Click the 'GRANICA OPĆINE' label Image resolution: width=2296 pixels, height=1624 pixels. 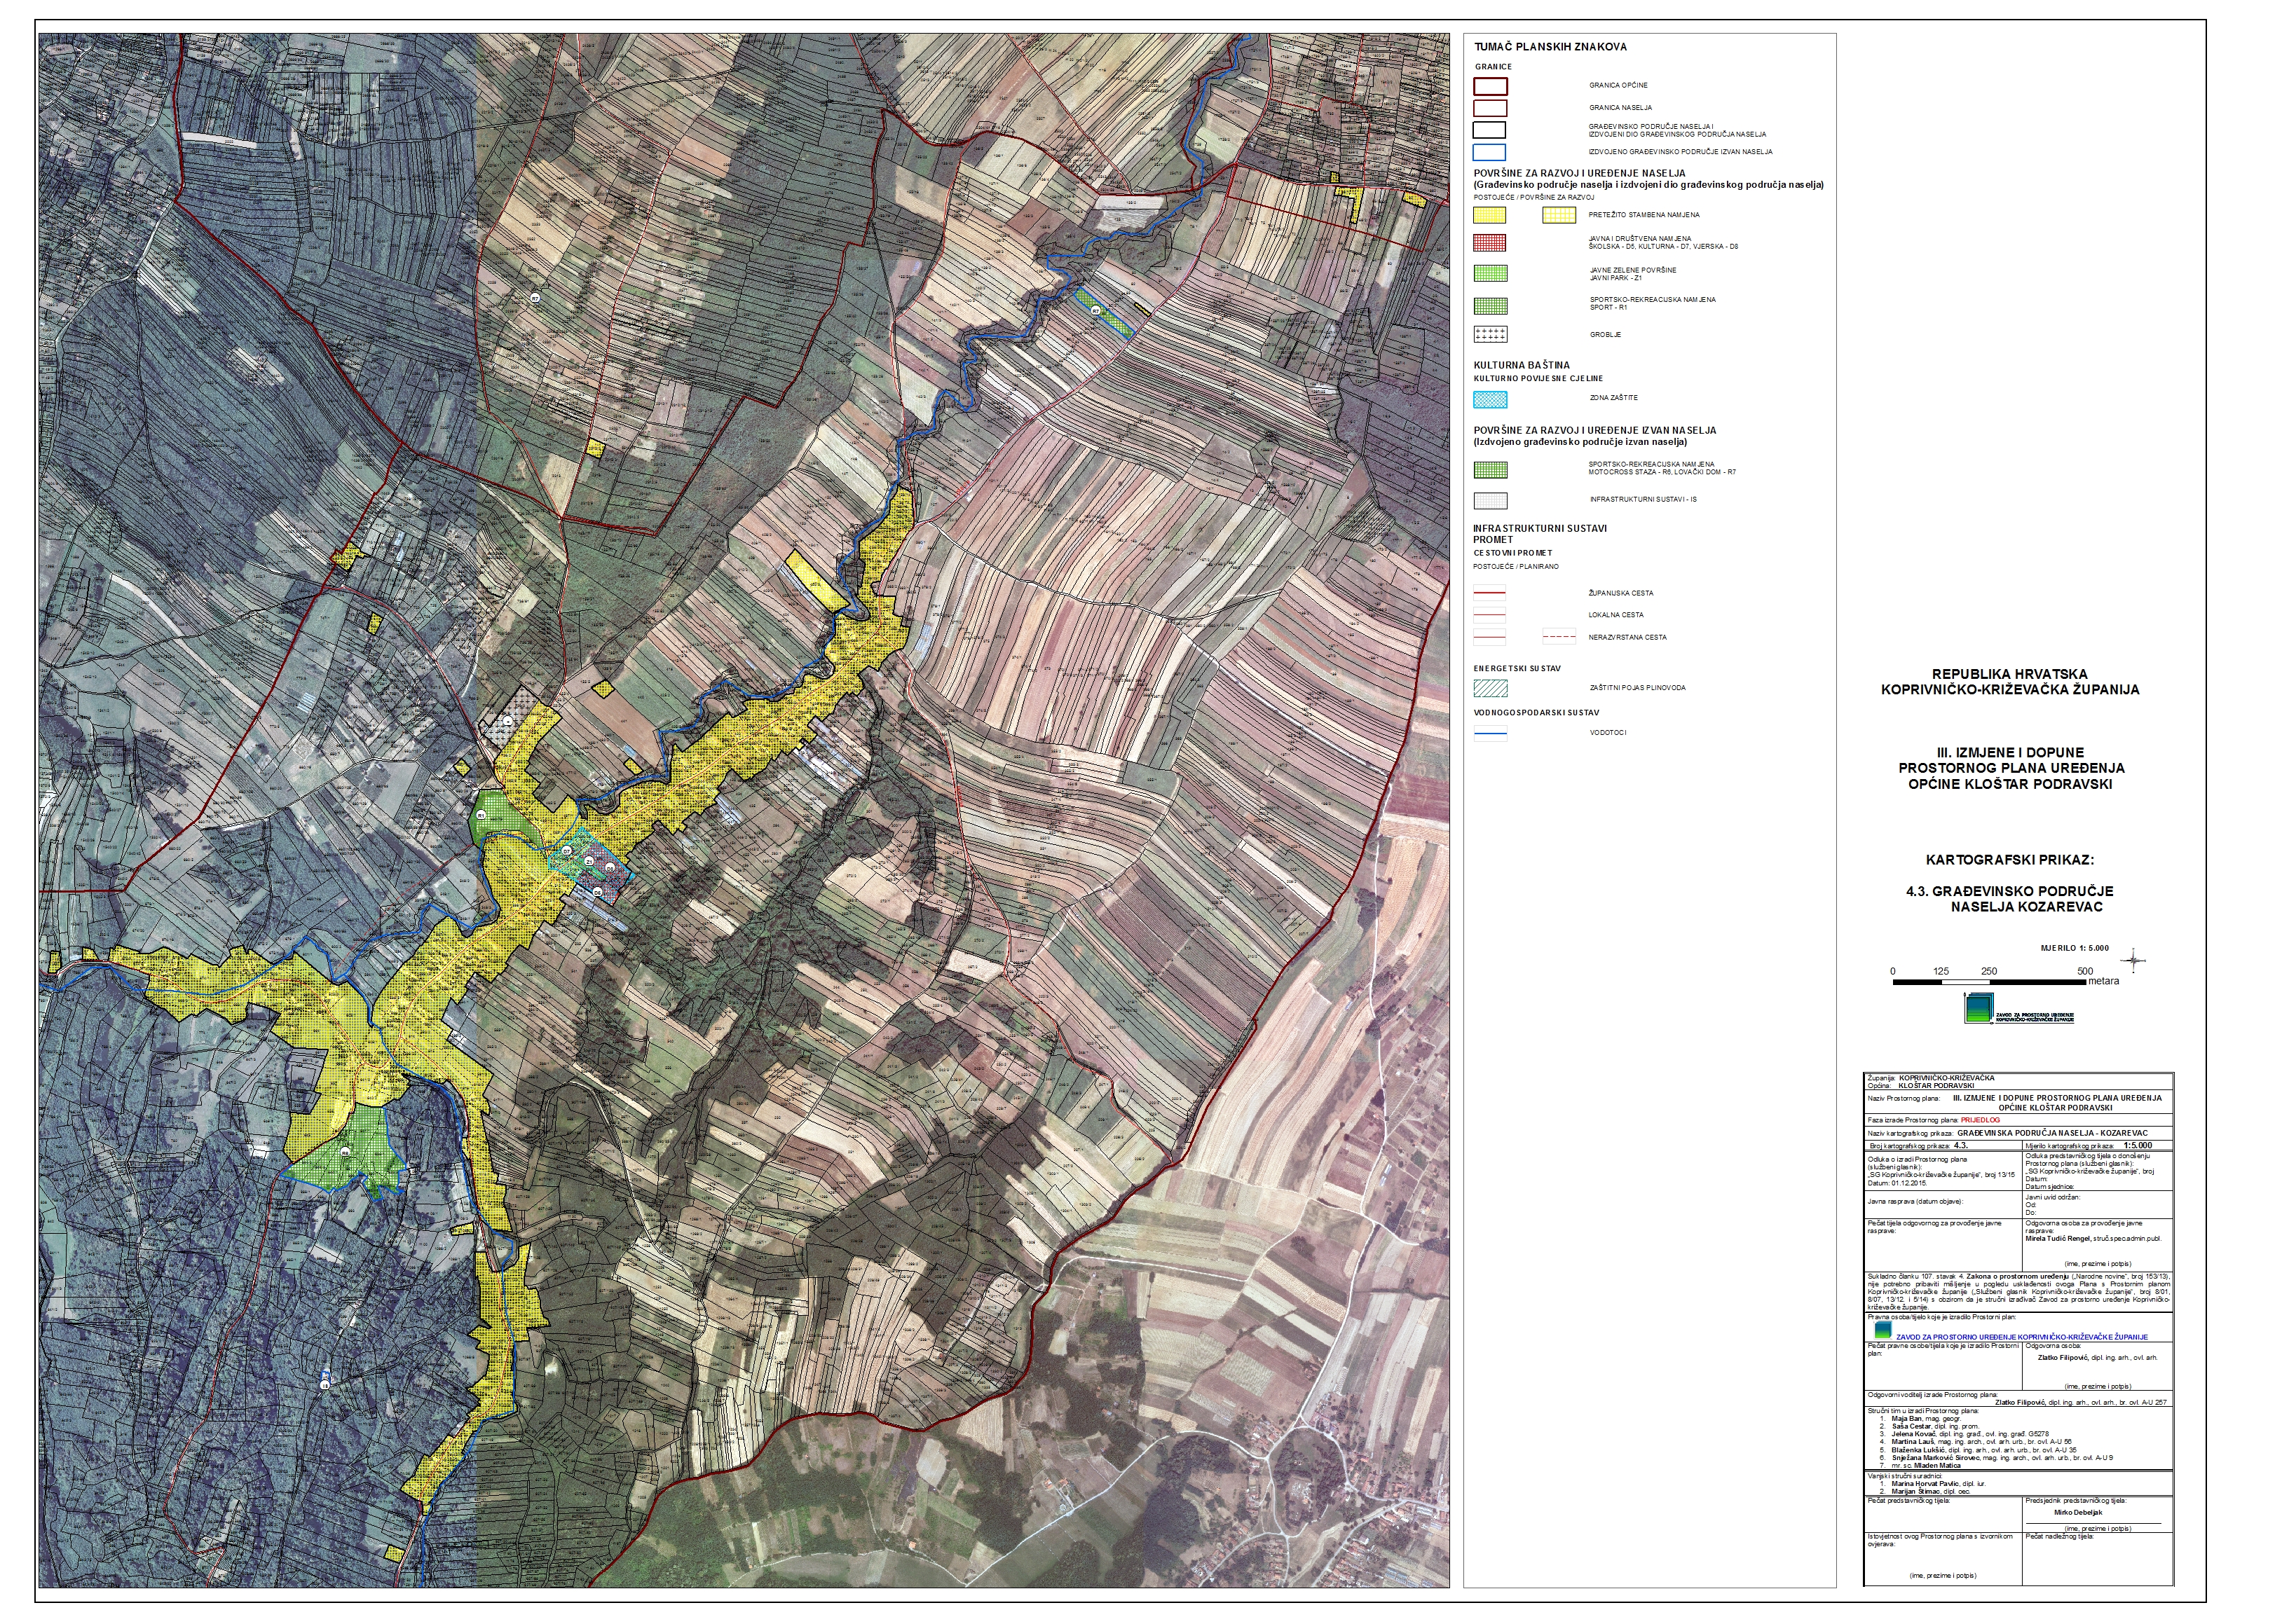tap(1618, 86)
